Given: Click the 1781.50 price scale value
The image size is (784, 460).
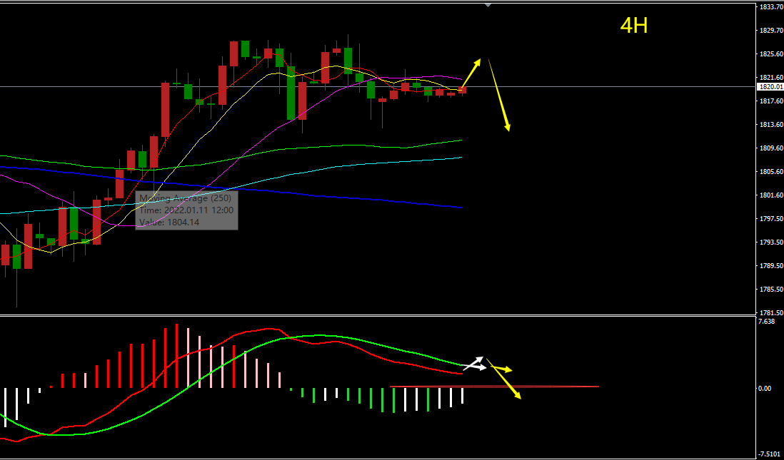Looking at the screenshot, I should click(x=770, y=312).
